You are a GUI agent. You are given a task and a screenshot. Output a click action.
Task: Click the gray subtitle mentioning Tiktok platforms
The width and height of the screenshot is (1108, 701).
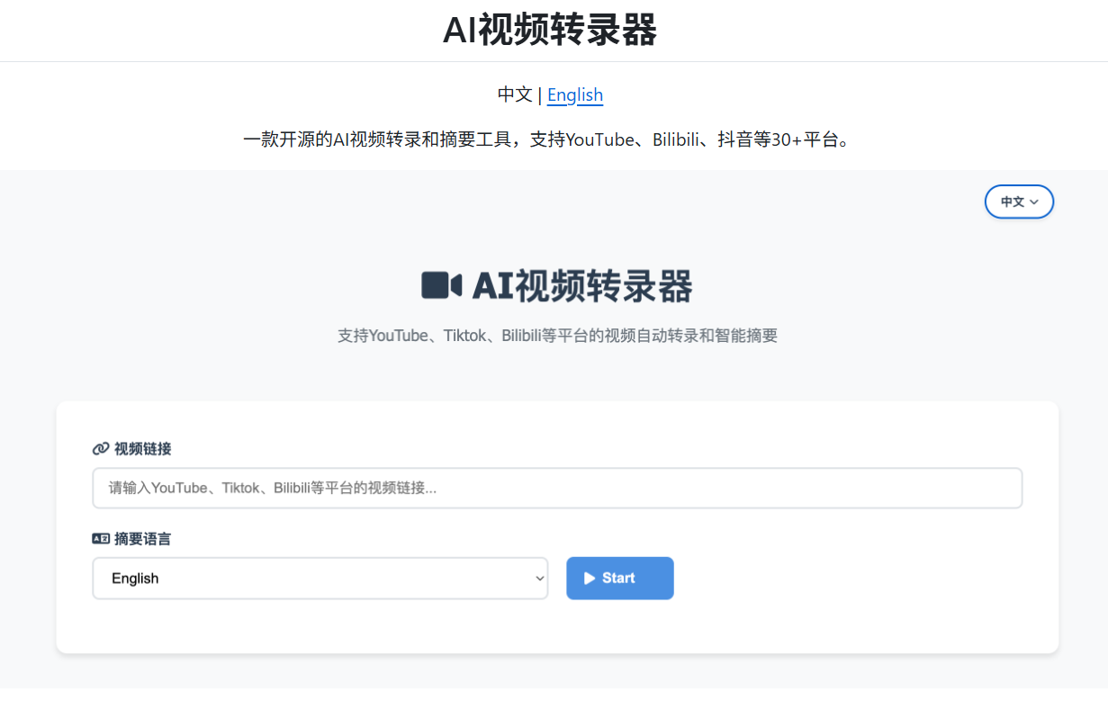tap(556, 336)
